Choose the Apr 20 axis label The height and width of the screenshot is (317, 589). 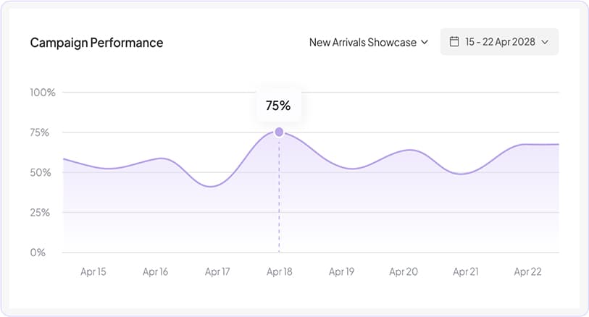pos(404,272)
